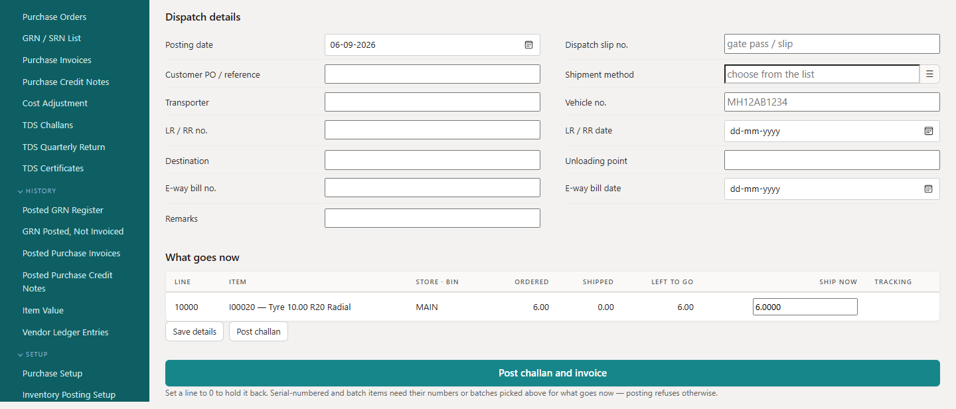This screenshot has width=956, height=409.
Task: Open Posted GRN Register
Action: coord(63,210)
